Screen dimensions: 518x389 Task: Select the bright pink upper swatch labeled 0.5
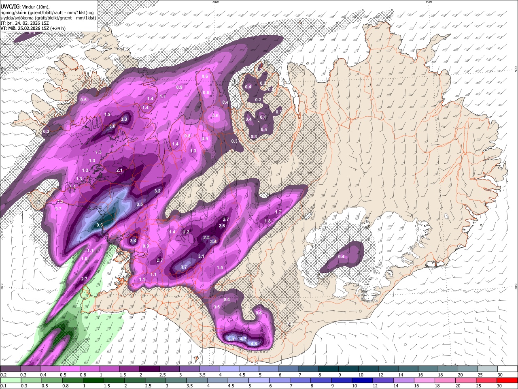(x=70, y=369)
